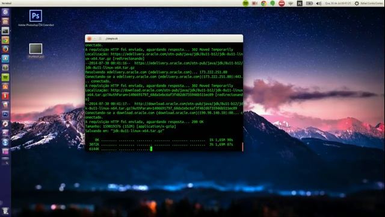
Task: Click the '6144K' download progress row
Action: point(120,149)
